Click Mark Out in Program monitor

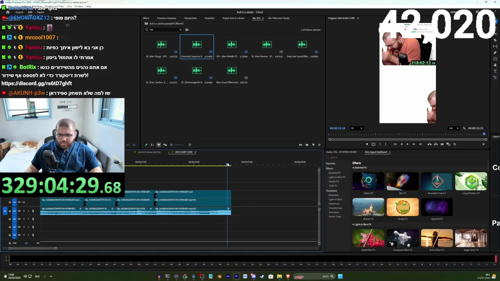[x=386, y=144]
